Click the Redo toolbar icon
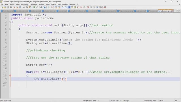 pos(37,7)
